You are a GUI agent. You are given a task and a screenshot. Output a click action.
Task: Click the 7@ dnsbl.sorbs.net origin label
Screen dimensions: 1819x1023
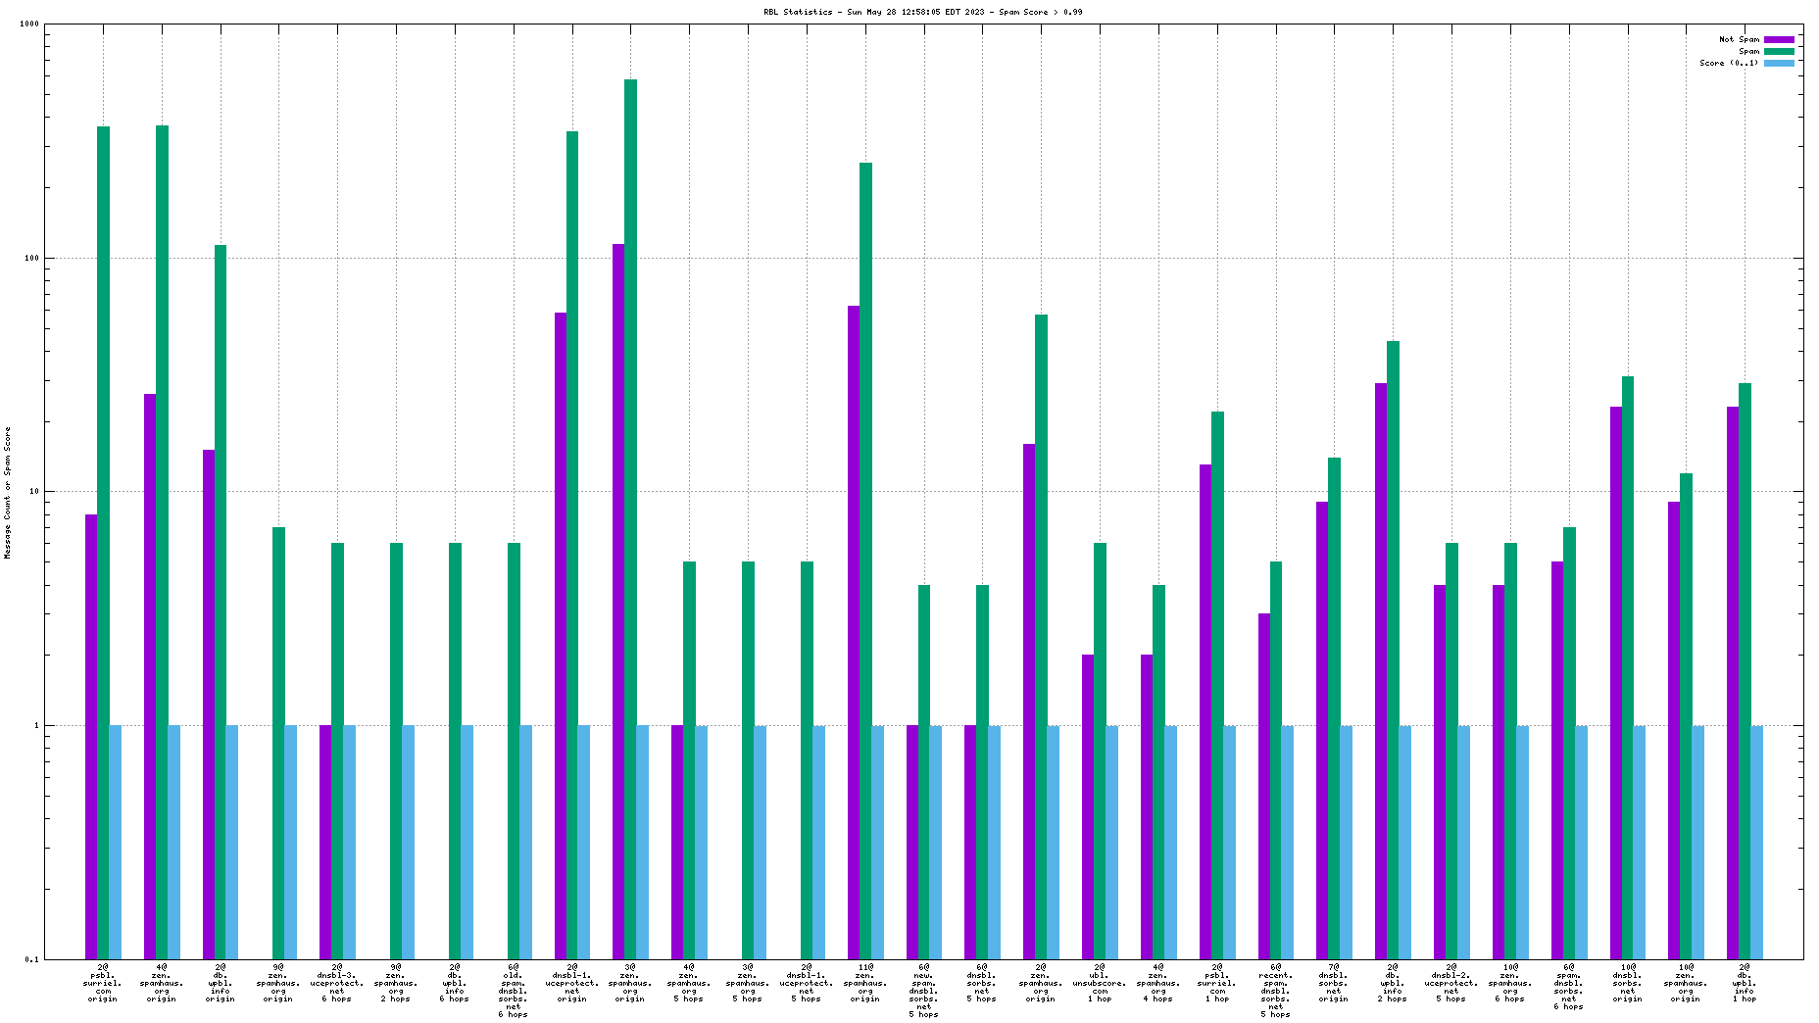pos(1334,983)
